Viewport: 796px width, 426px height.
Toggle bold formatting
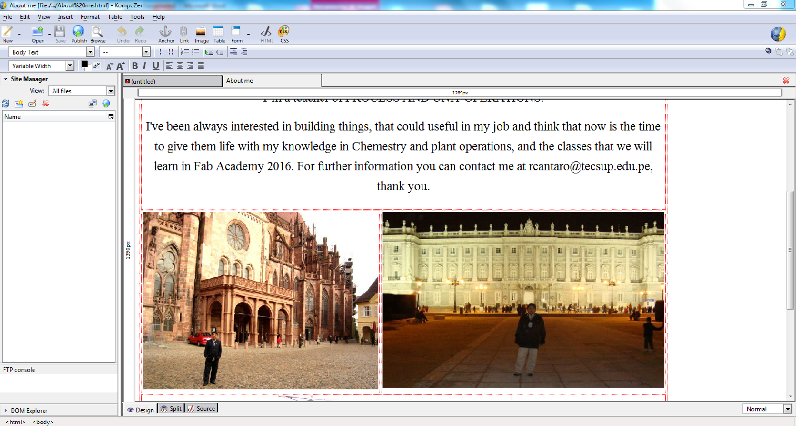tap(135, 66)
